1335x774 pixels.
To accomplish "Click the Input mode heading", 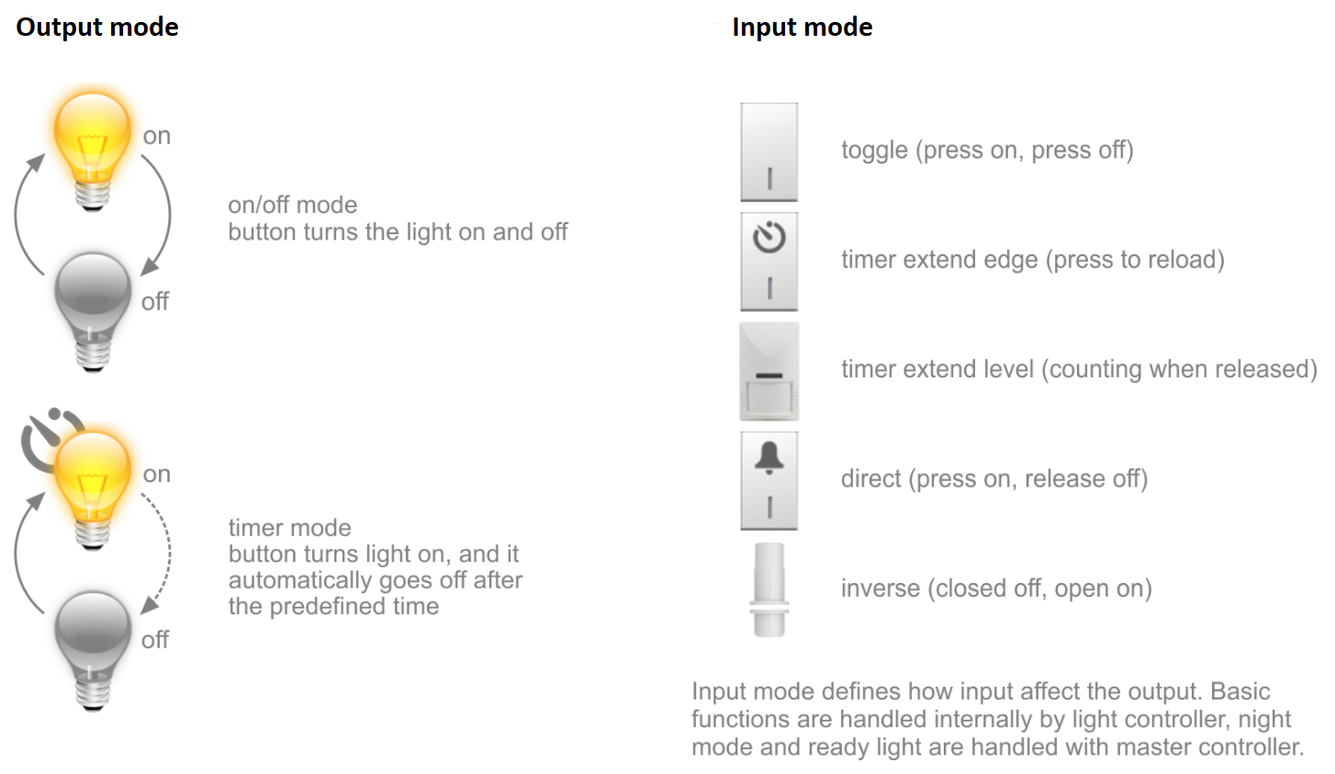I will 802,28.
